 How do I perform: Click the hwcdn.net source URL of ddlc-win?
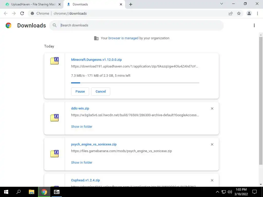coord(135,115)
